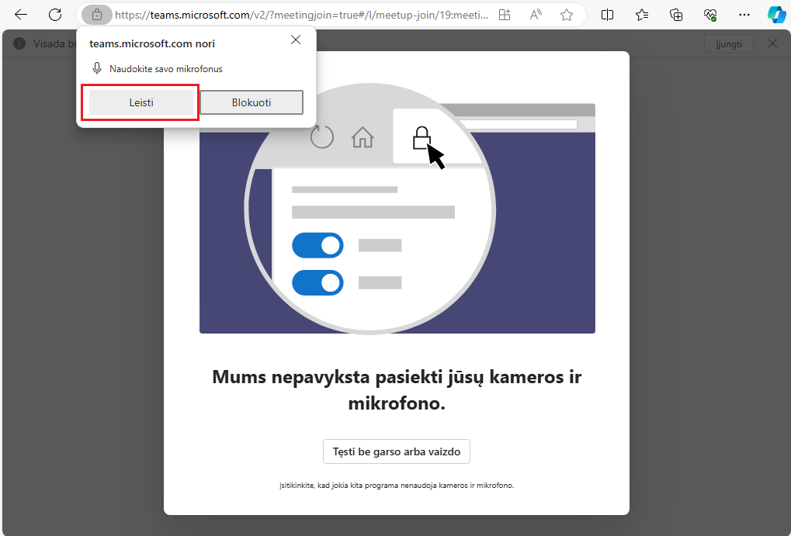Open the Collections panel
This screenshot has width=791, height=536.
pos(676,15)
